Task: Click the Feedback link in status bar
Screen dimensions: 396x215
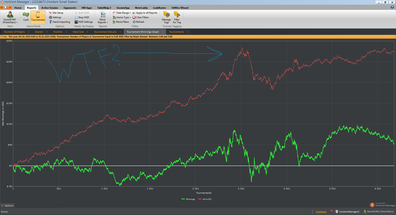Action: pos(321,212)
